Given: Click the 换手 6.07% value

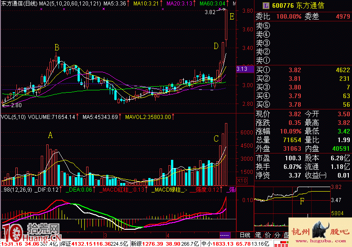Looking at the screenshot, I should 292,167.
